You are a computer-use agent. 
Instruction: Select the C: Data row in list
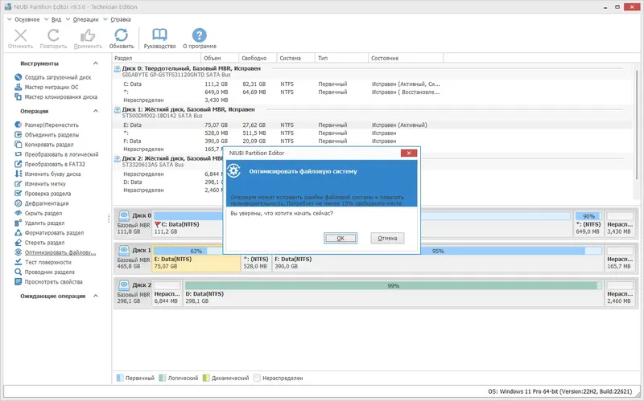point(372,84)
